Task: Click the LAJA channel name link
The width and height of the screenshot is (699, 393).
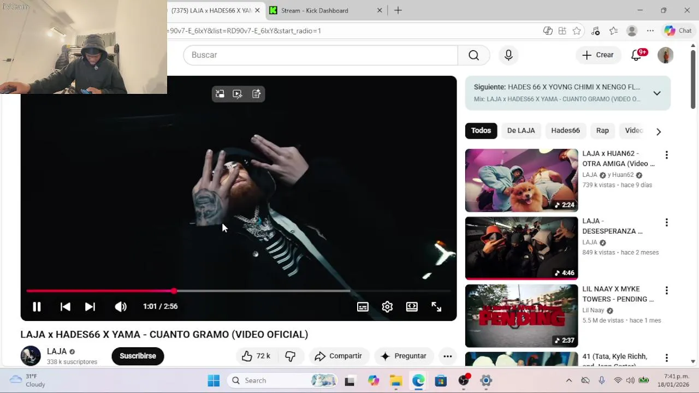Action: 57,352
